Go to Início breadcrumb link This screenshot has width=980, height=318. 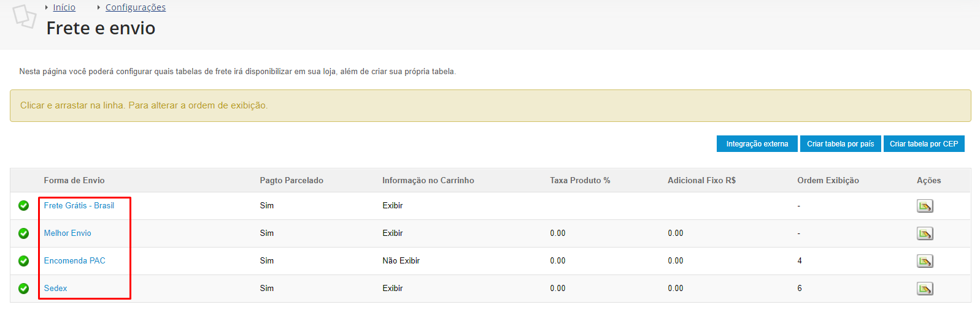tap(64, 7)
